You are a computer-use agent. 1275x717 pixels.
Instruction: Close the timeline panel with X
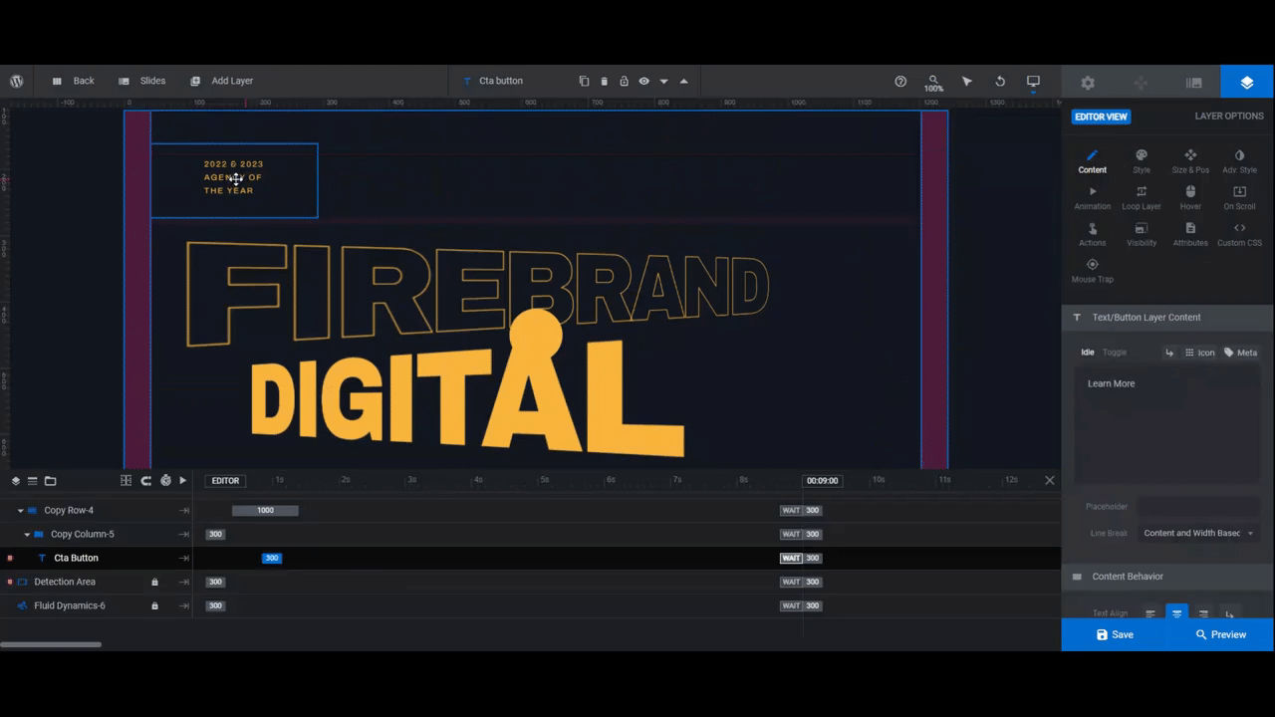pyautogui.click(x=1049, y=480)
